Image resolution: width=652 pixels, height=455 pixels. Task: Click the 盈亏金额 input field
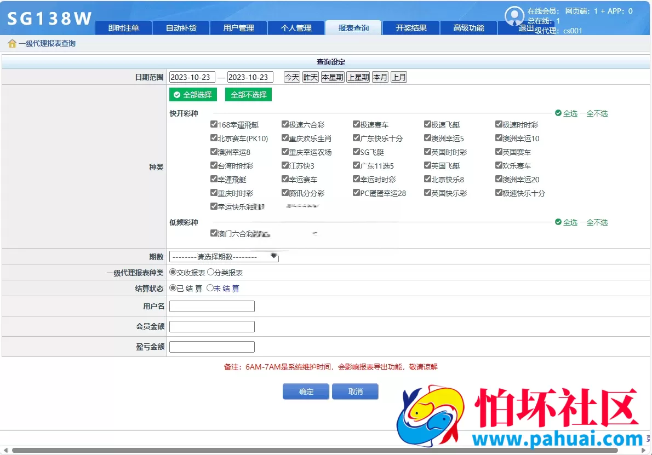point(212,347)
